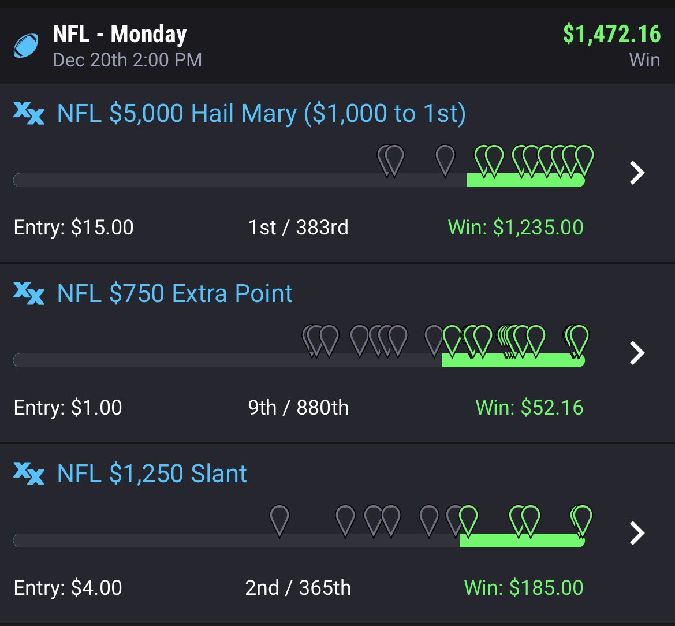Image resolution: width=675 pixels, height=626 pixels.
Task: Click the XX icon beside Hail Mary contest
Action: coord(29,113)
